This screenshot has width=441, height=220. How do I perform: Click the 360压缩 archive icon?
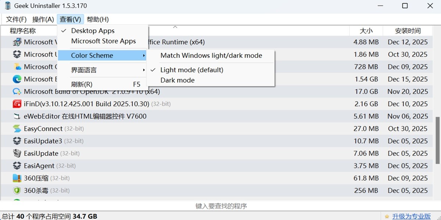pos(17,178)
